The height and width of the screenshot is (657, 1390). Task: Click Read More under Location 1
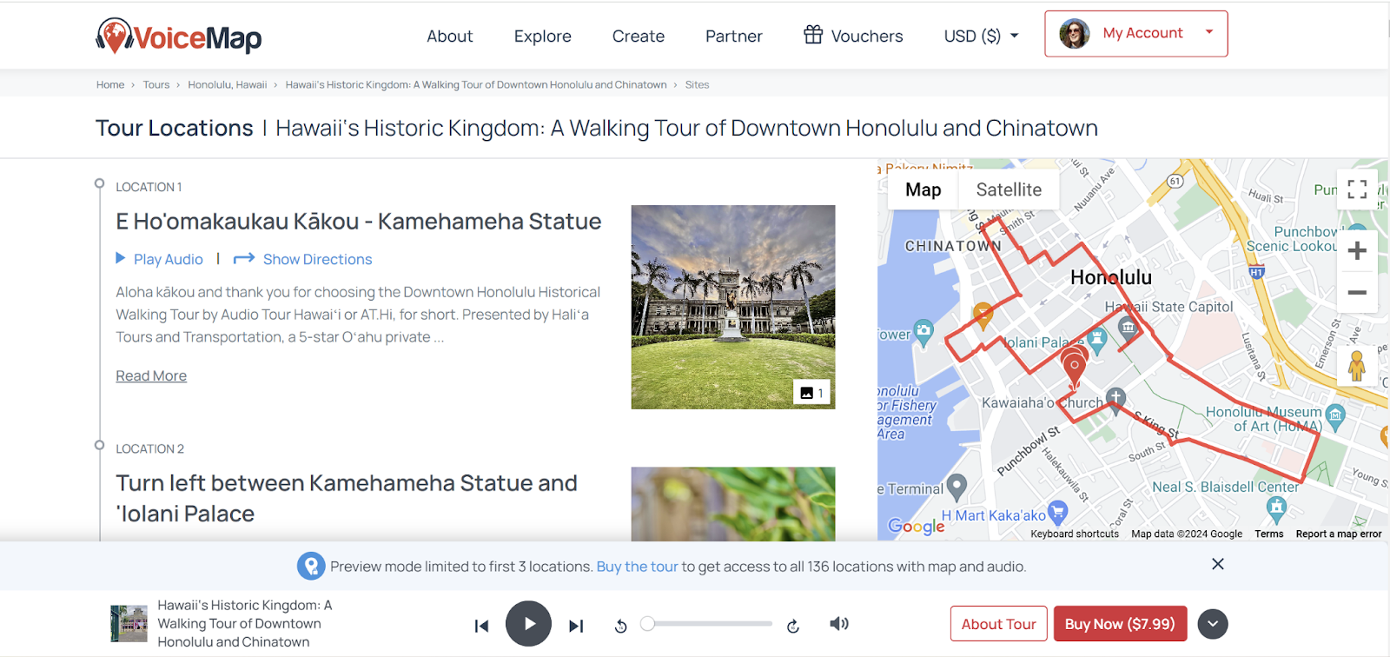pos(151,375)
